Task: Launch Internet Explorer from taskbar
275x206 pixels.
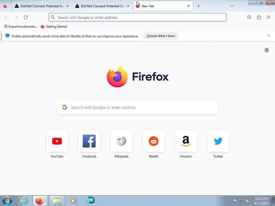Action: [x=24, y=201]
